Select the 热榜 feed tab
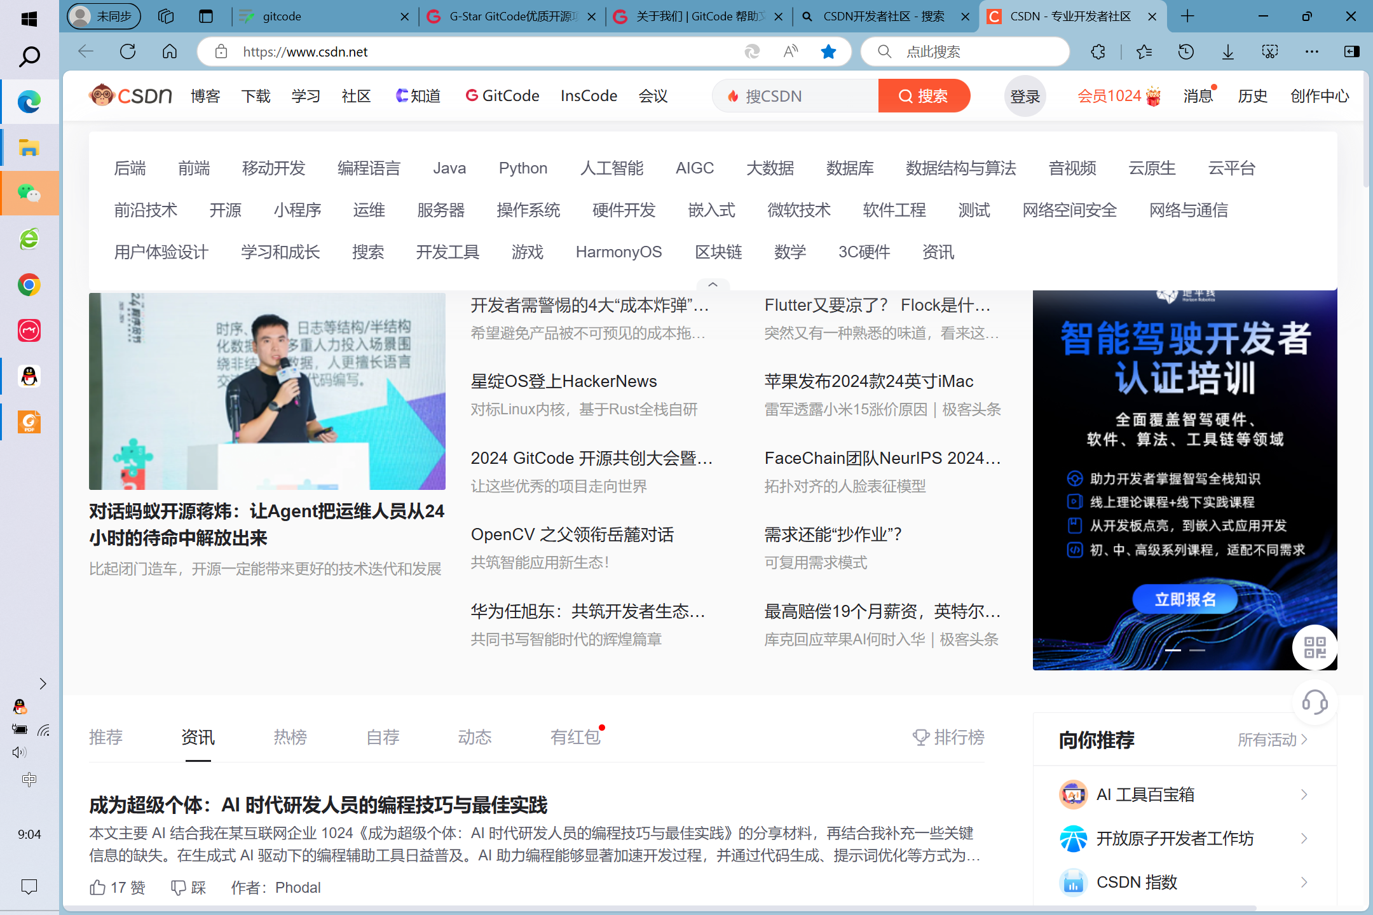The height and width of the screenshot is (915, 1373). (x=290, y=737)
